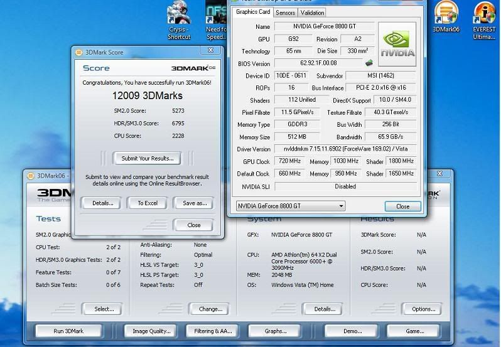Viewport: 501px width, 347px height.
Task: Click Submit Your Results button
Action: pyautogui.click(x=148, y=158)
